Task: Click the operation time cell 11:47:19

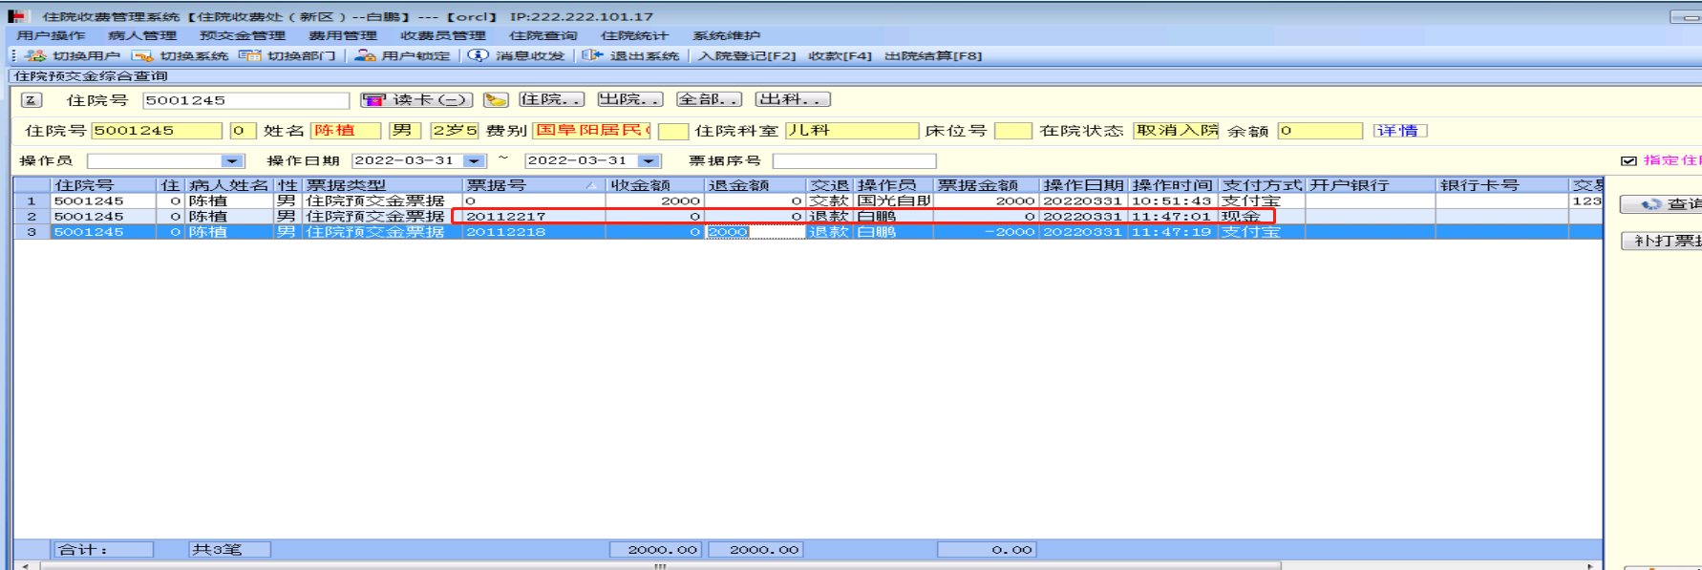Action: [x=1174, y=232]
